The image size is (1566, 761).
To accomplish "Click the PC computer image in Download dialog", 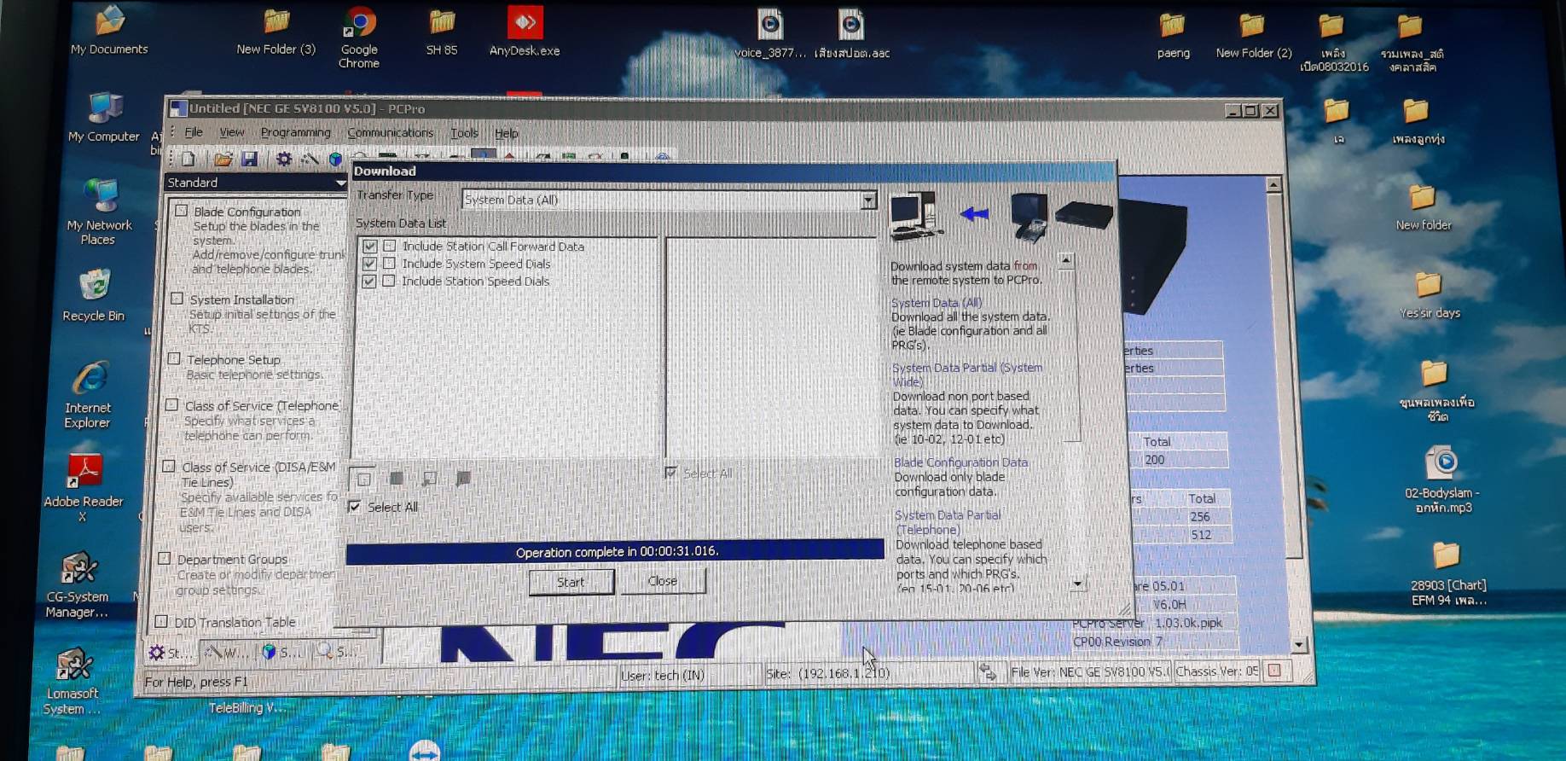I will tap(915, 215).
